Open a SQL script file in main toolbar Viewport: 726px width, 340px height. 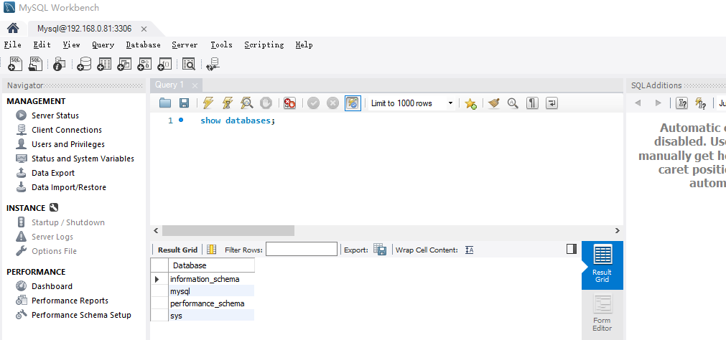tap(36, 64)
